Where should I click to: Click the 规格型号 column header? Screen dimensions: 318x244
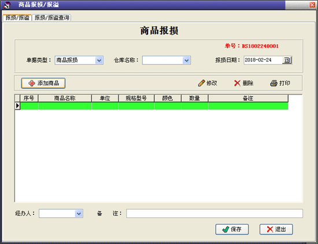[136, 99]
